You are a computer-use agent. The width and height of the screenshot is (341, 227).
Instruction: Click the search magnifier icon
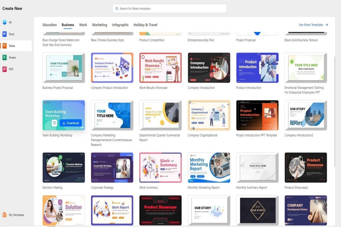click(x=117, y=9)
